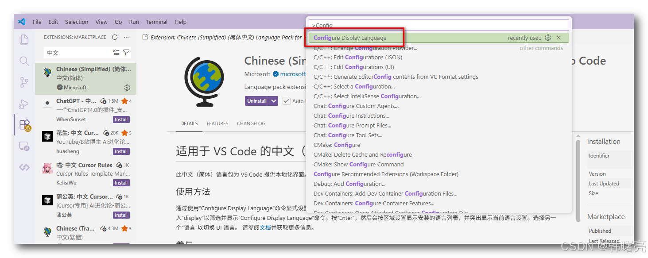Open the Selection menu

pyautogui.click(x=77, y=22)
